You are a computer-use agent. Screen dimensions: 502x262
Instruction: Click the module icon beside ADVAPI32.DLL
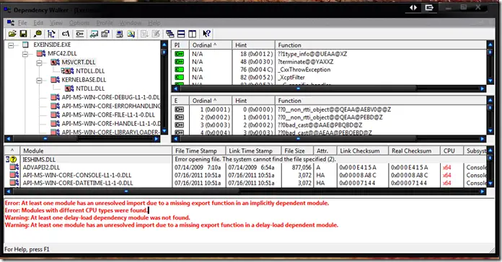point(14,167)
